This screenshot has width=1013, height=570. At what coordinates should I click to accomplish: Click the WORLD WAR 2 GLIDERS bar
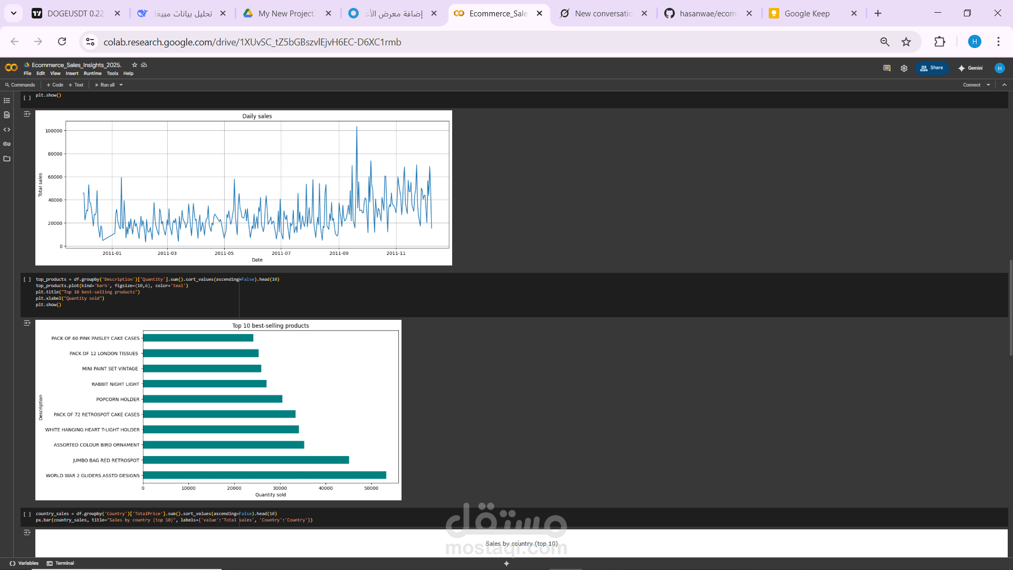click(264, 476)
